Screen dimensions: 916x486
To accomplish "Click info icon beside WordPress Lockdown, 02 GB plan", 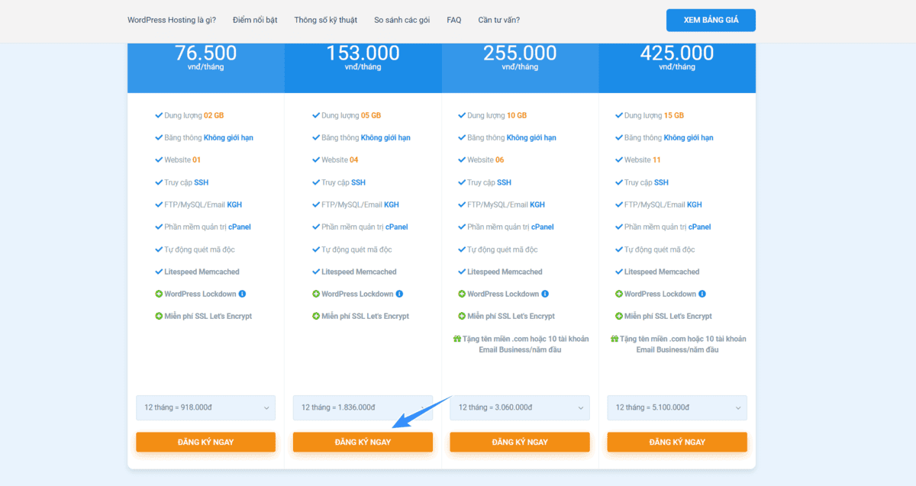I will tap(243, 294).
